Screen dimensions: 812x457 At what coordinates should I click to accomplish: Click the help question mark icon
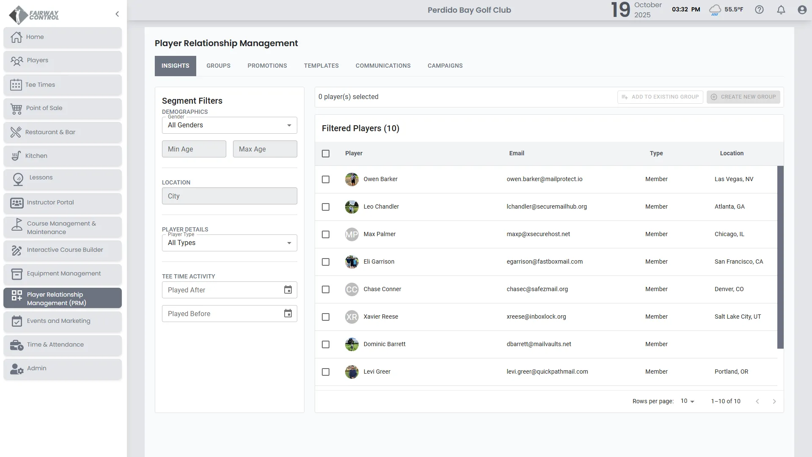759,10
